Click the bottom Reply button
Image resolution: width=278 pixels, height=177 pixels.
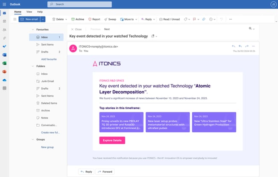[86, 172]
